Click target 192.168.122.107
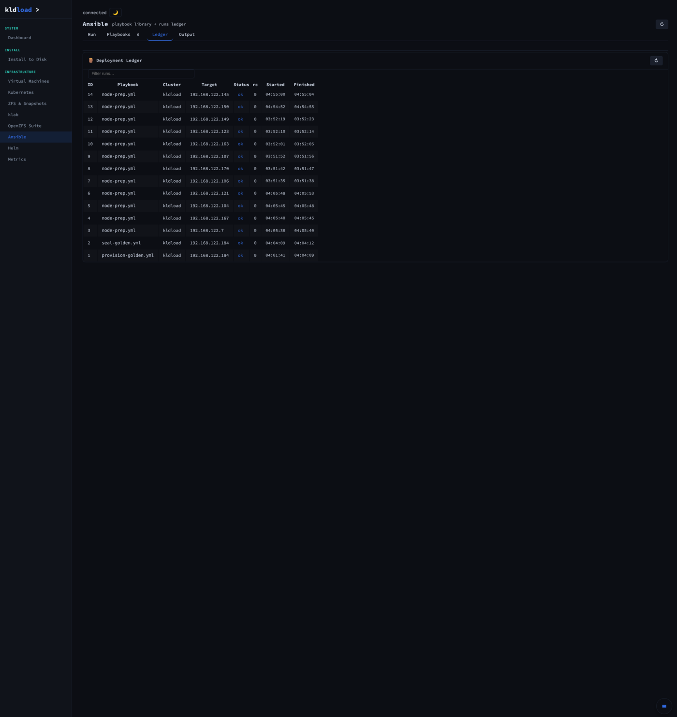Image resolution: width=677 pixels, height=717 pixels. (x=209, y=156)
